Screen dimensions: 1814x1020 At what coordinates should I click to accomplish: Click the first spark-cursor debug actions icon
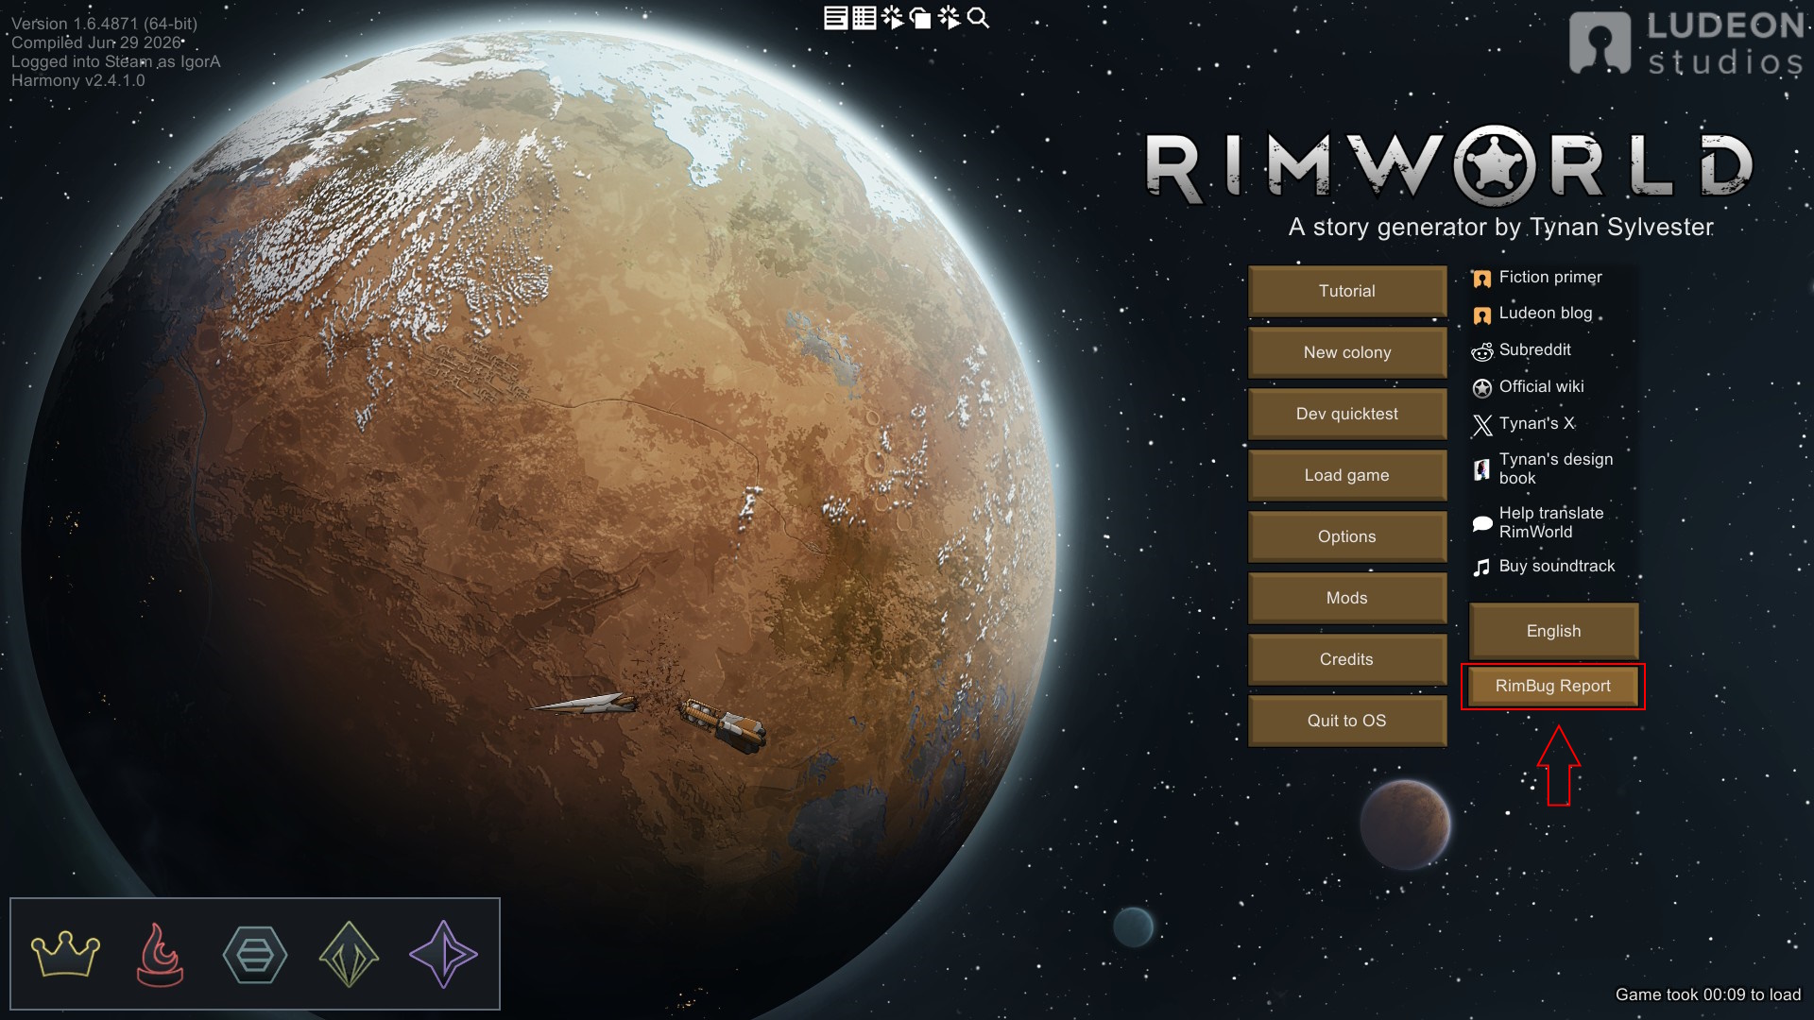coord(892,18)
